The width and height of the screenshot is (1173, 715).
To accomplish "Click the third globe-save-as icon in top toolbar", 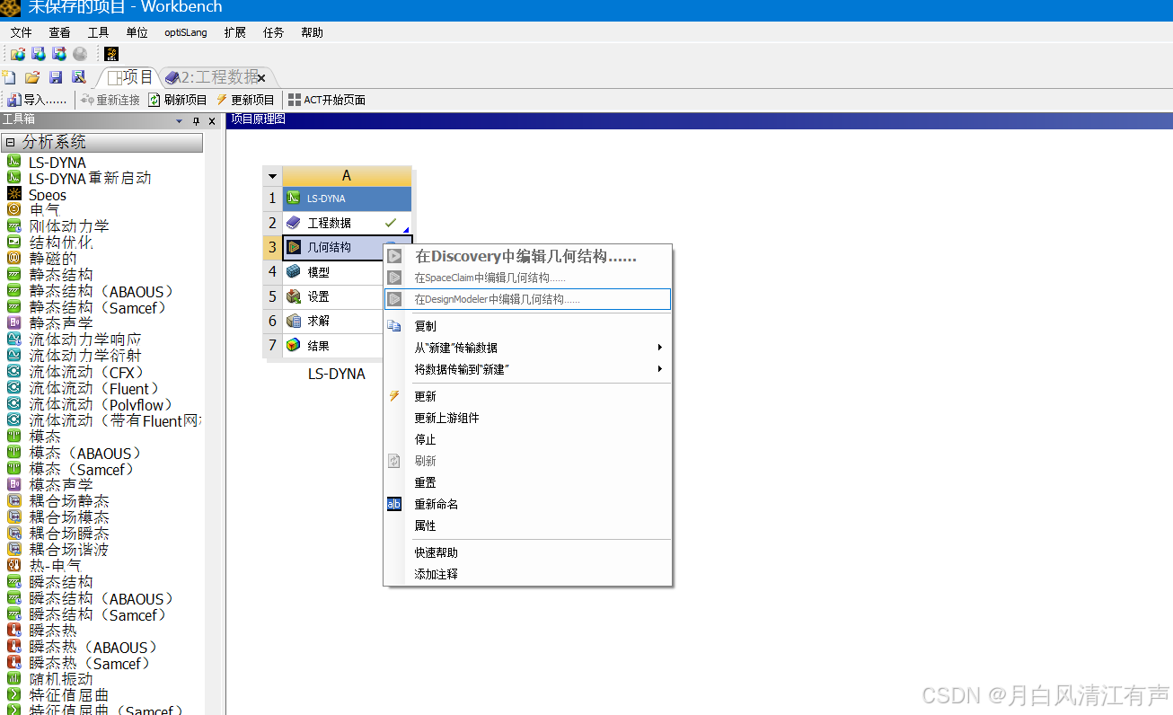I will click(x=59, y=54).
